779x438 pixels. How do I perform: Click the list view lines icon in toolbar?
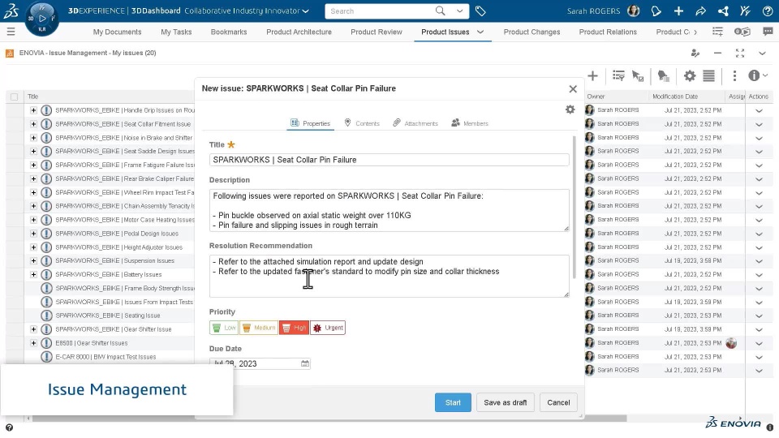709,76
